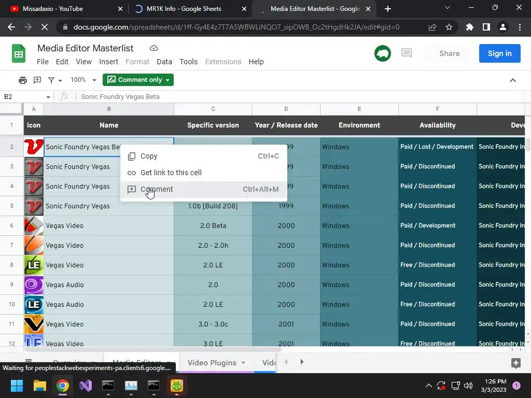Select row 6 header
The width and height of the screenshot is (531, 398).
tap(11, 226)
